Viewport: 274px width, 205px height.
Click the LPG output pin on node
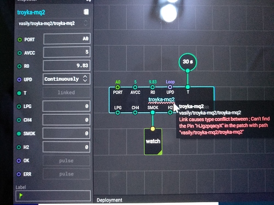point(118,113)
